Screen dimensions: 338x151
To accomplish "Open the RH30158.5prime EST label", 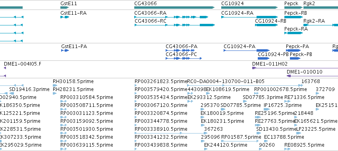I will click(73, 81).
